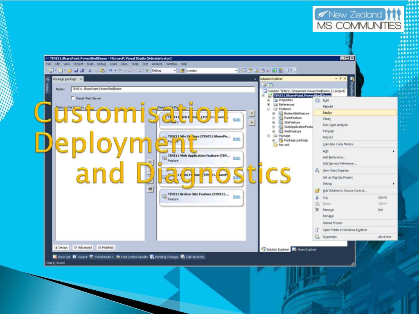
Task: Expand the Properties tree node
Action: point(268,100)
